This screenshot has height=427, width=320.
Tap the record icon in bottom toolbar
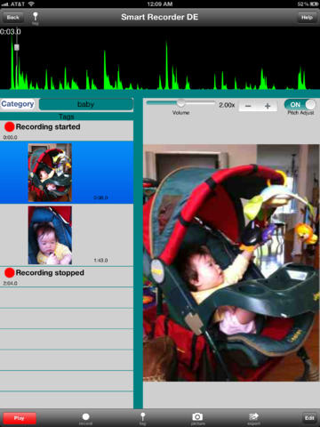pyautogui.click(x=85, y=417)
